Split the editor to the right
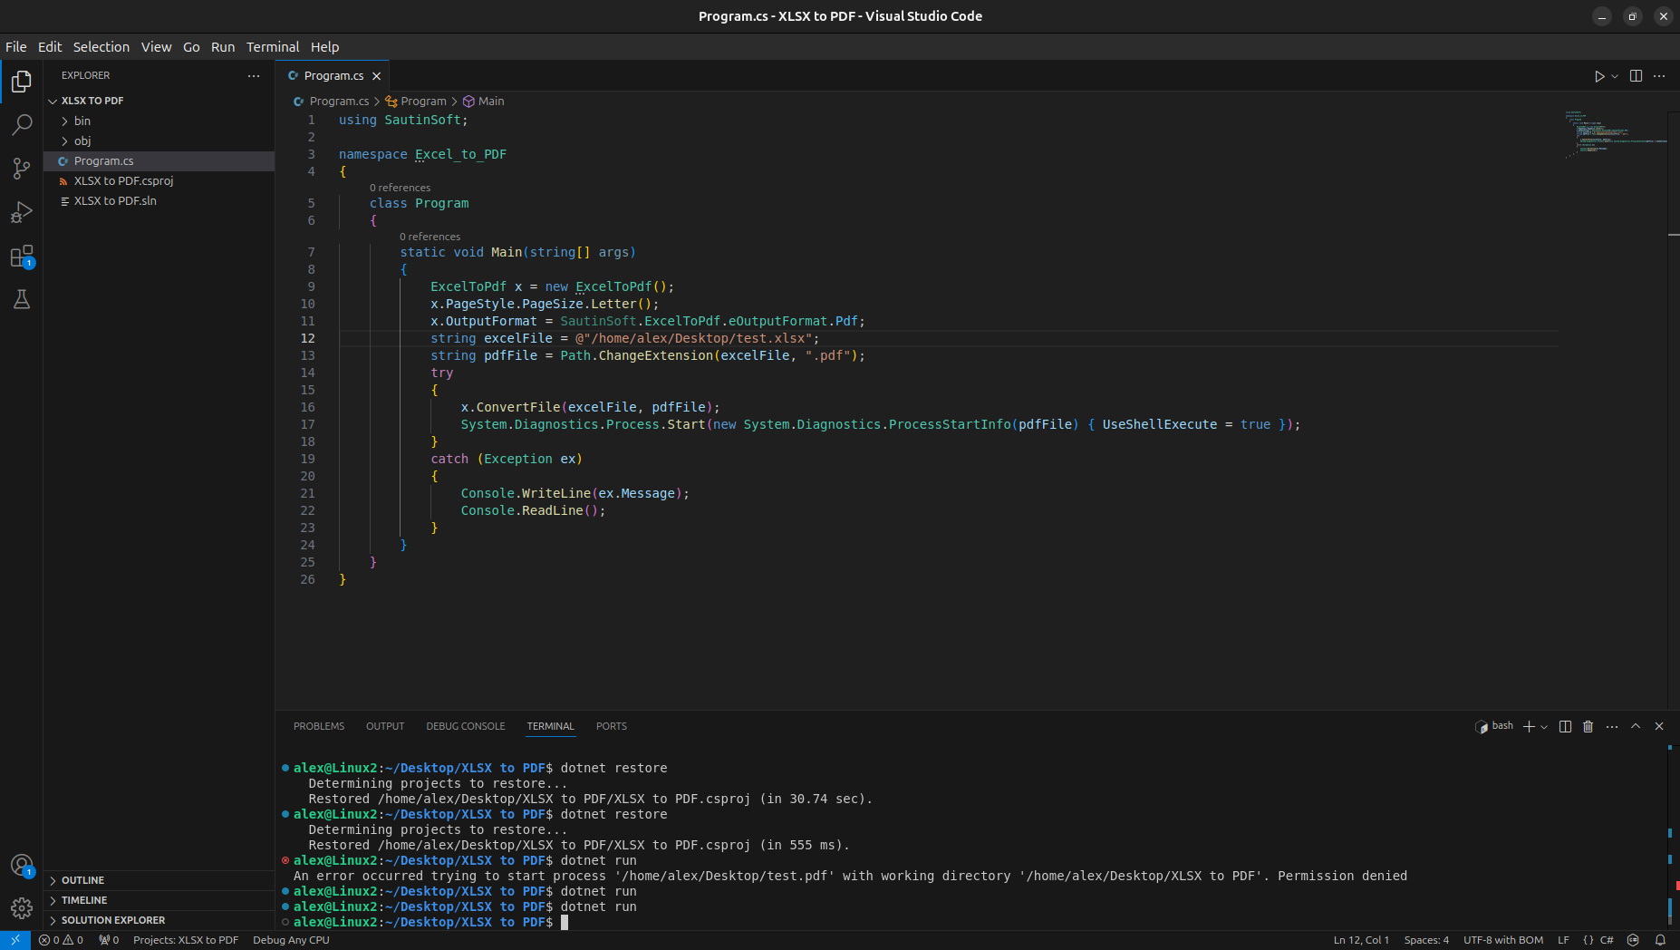Screen dimensions: 1680x950 [x=1636, y=76]
